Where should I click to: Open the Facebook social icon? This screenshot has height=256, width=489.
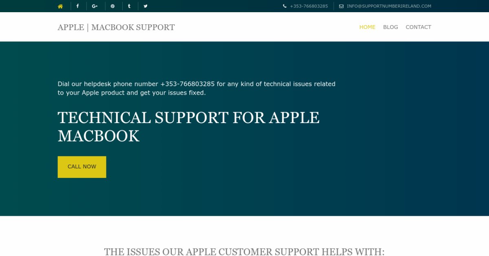tap(78, 6)
